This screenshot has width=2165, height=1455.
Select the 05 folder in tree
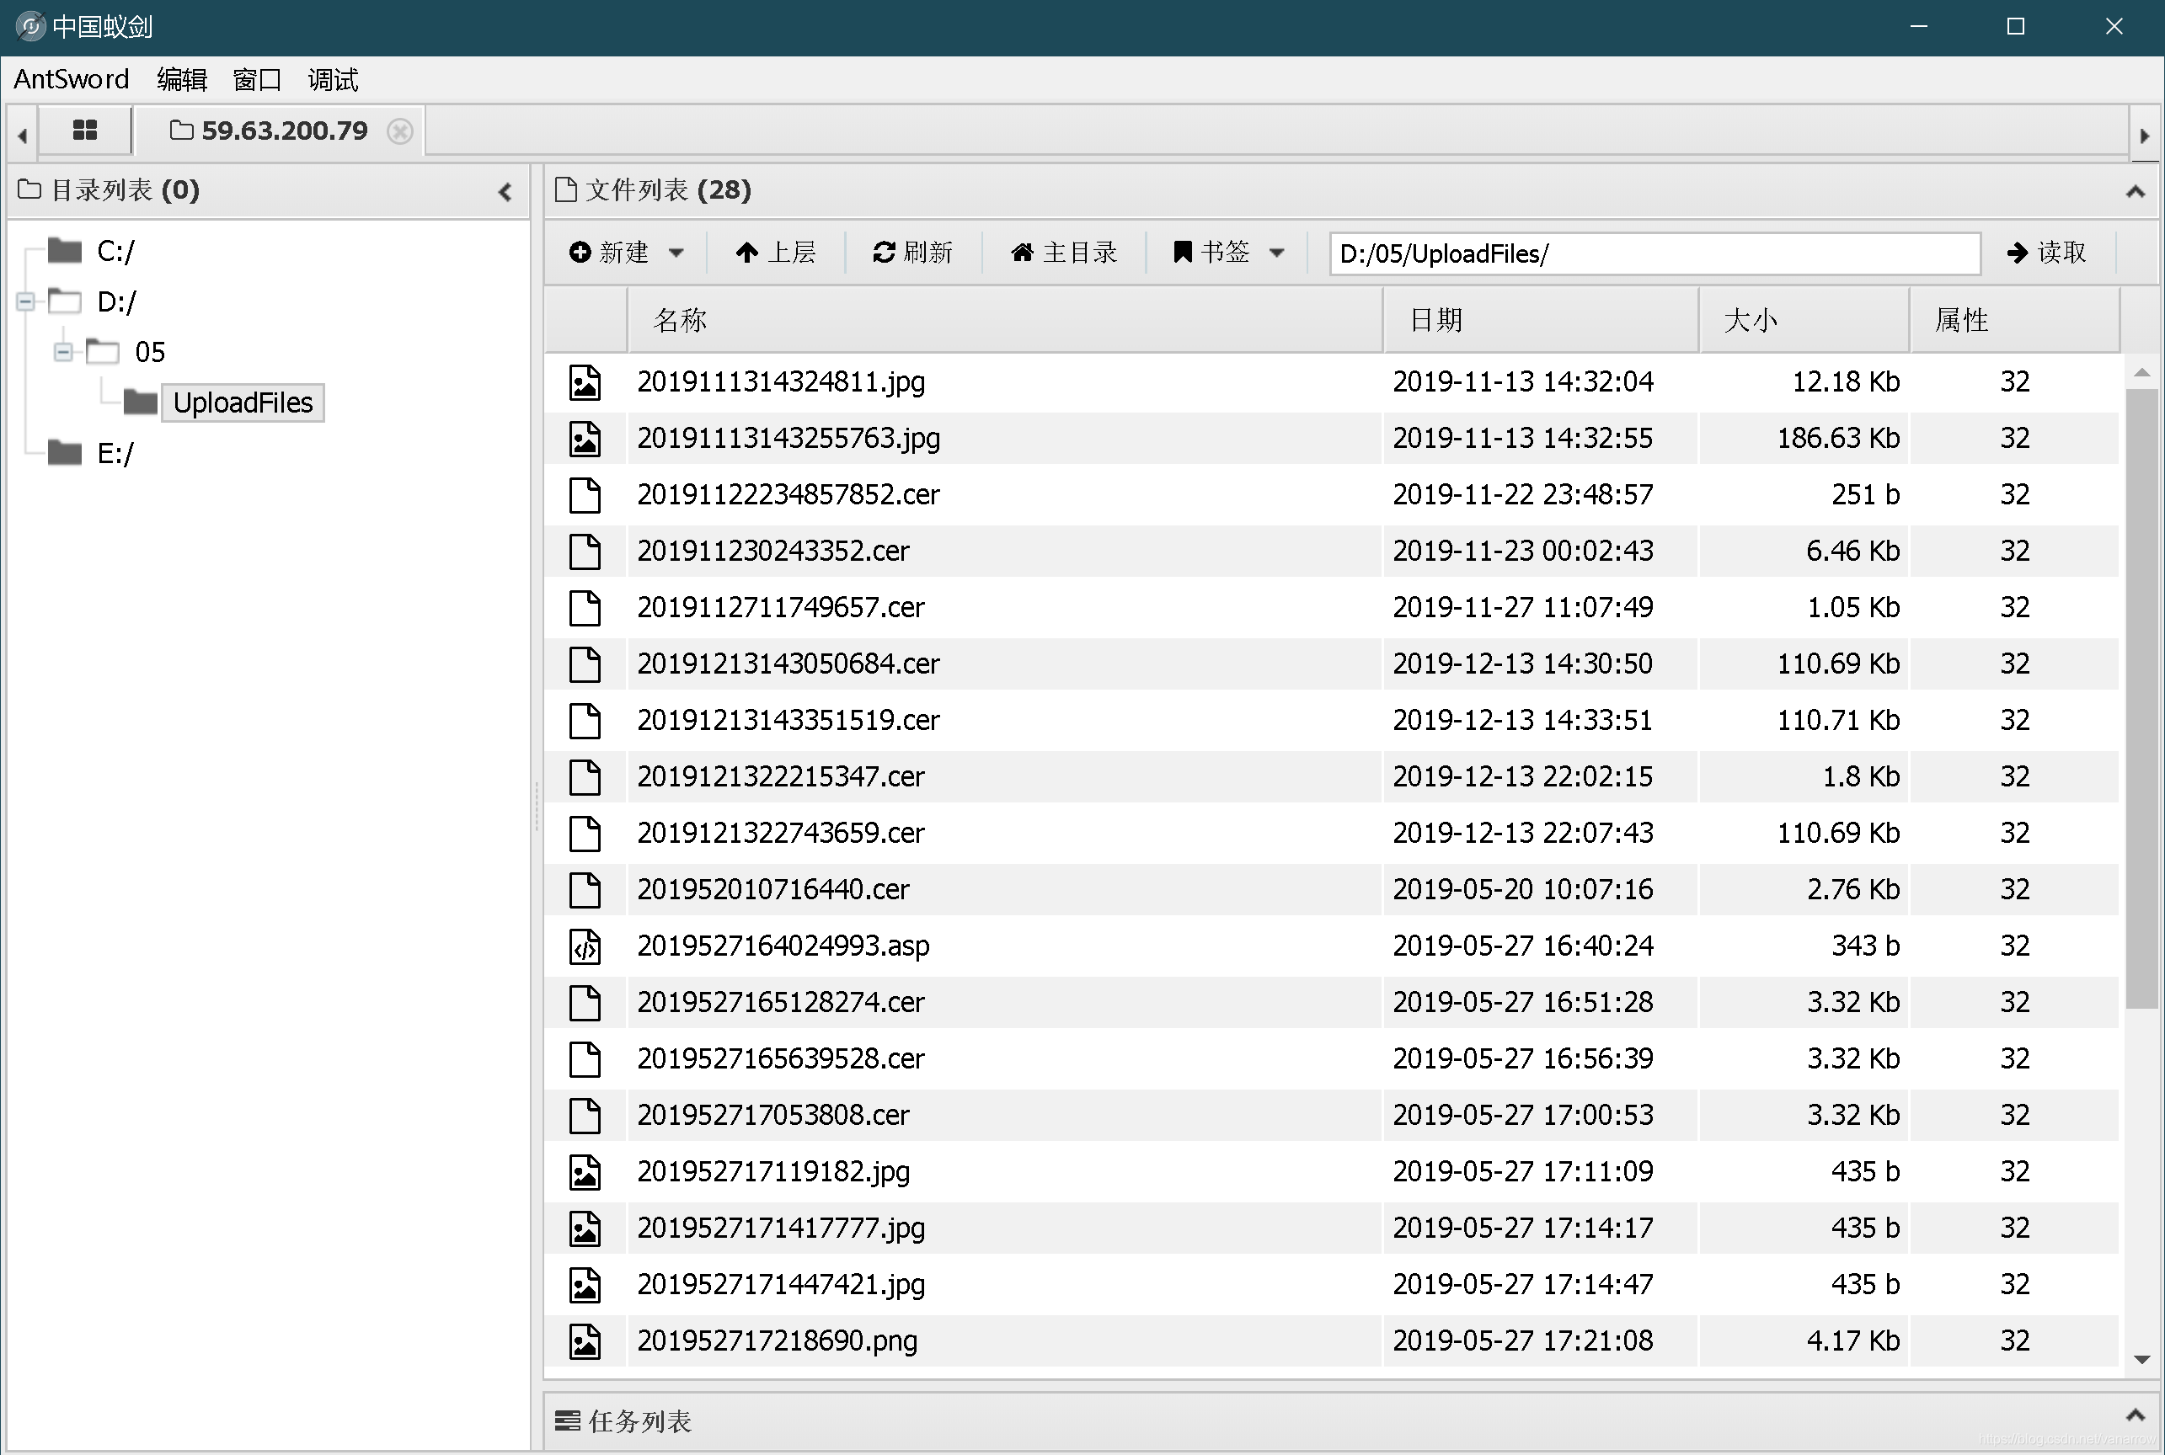coord(149,352)
